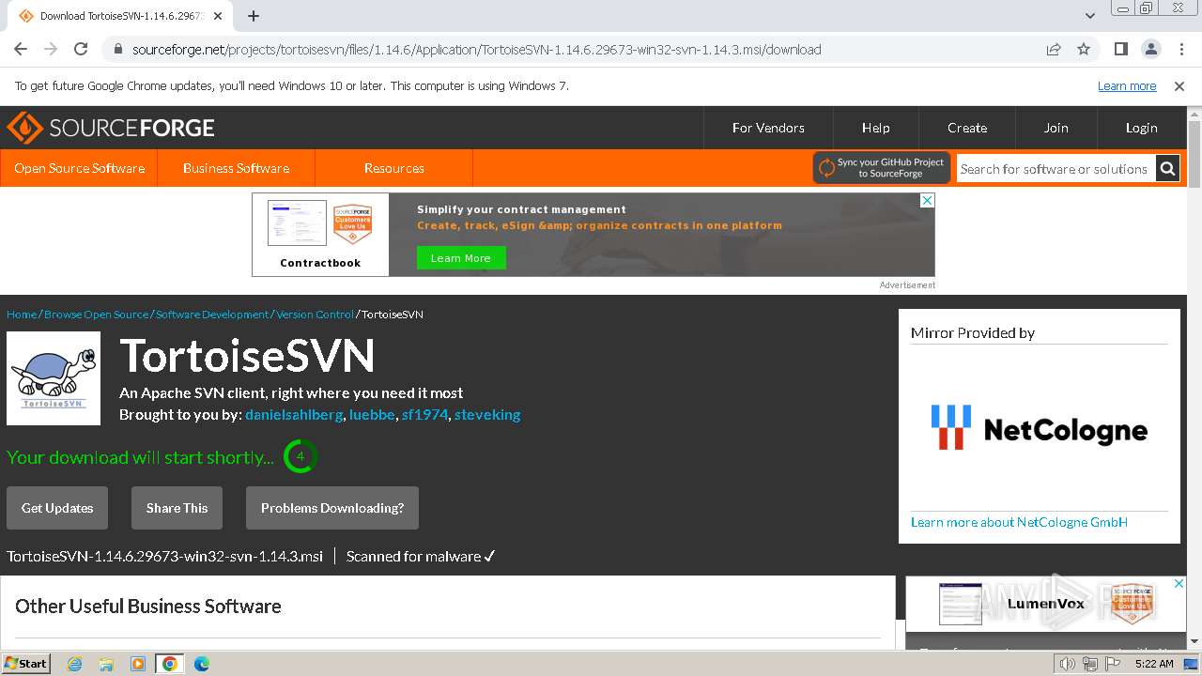Click the forward navigation arrow
The image size is (1202, 676).
(x=51, y=50)
